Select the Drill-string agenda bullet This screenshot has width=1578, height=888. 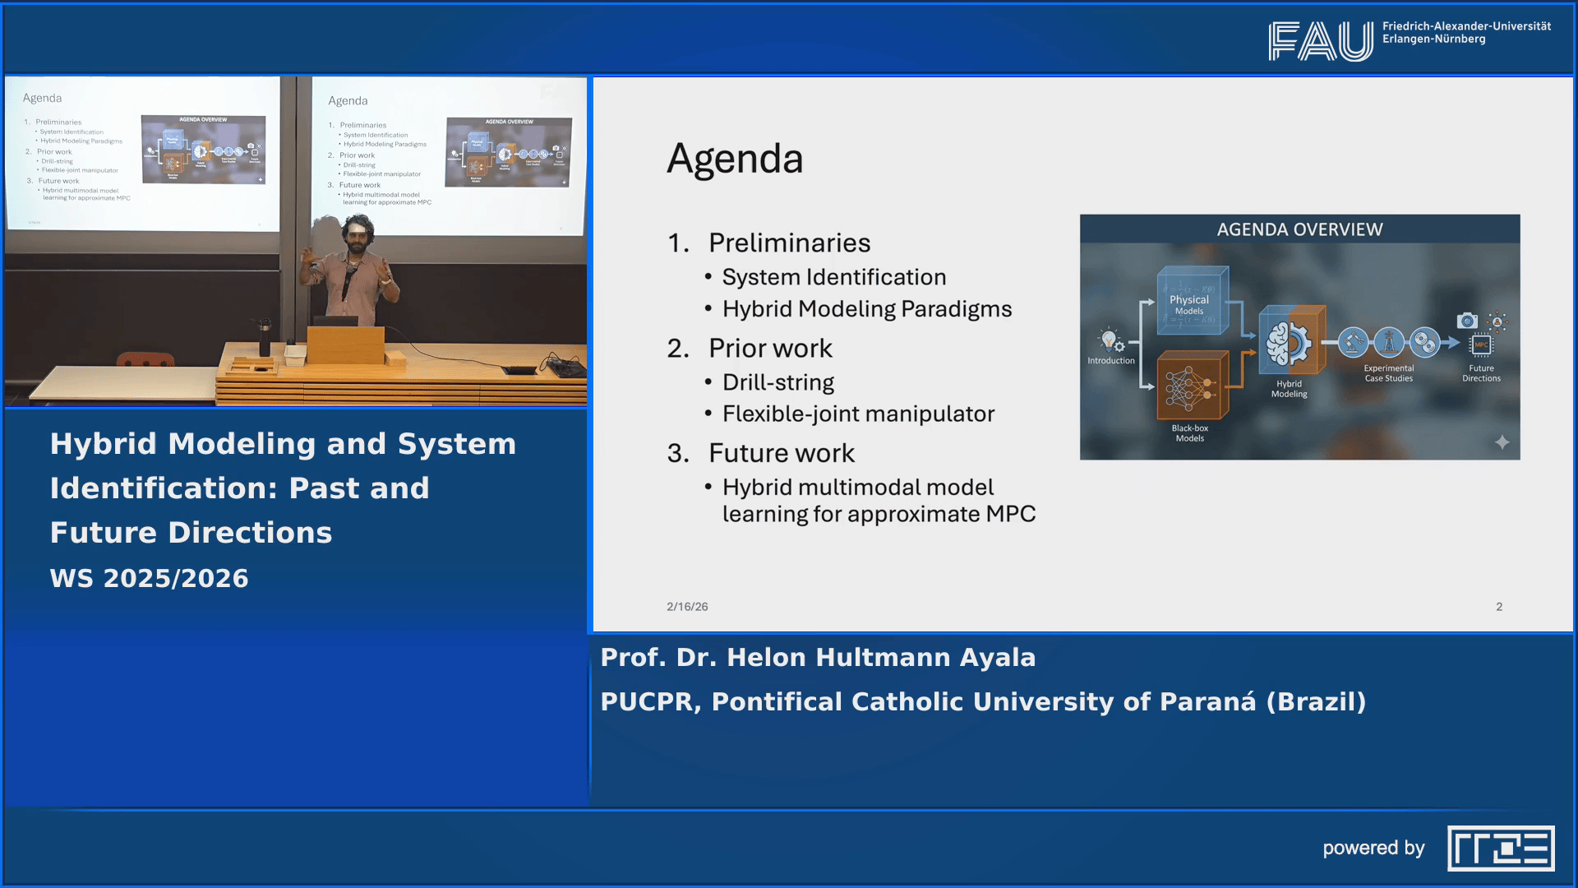click(x=777, y=382)
